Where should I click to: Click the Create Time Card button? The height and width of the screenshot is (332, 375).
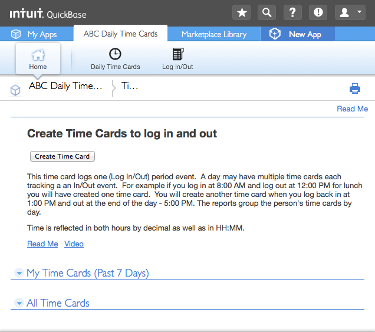coord(63,156)
